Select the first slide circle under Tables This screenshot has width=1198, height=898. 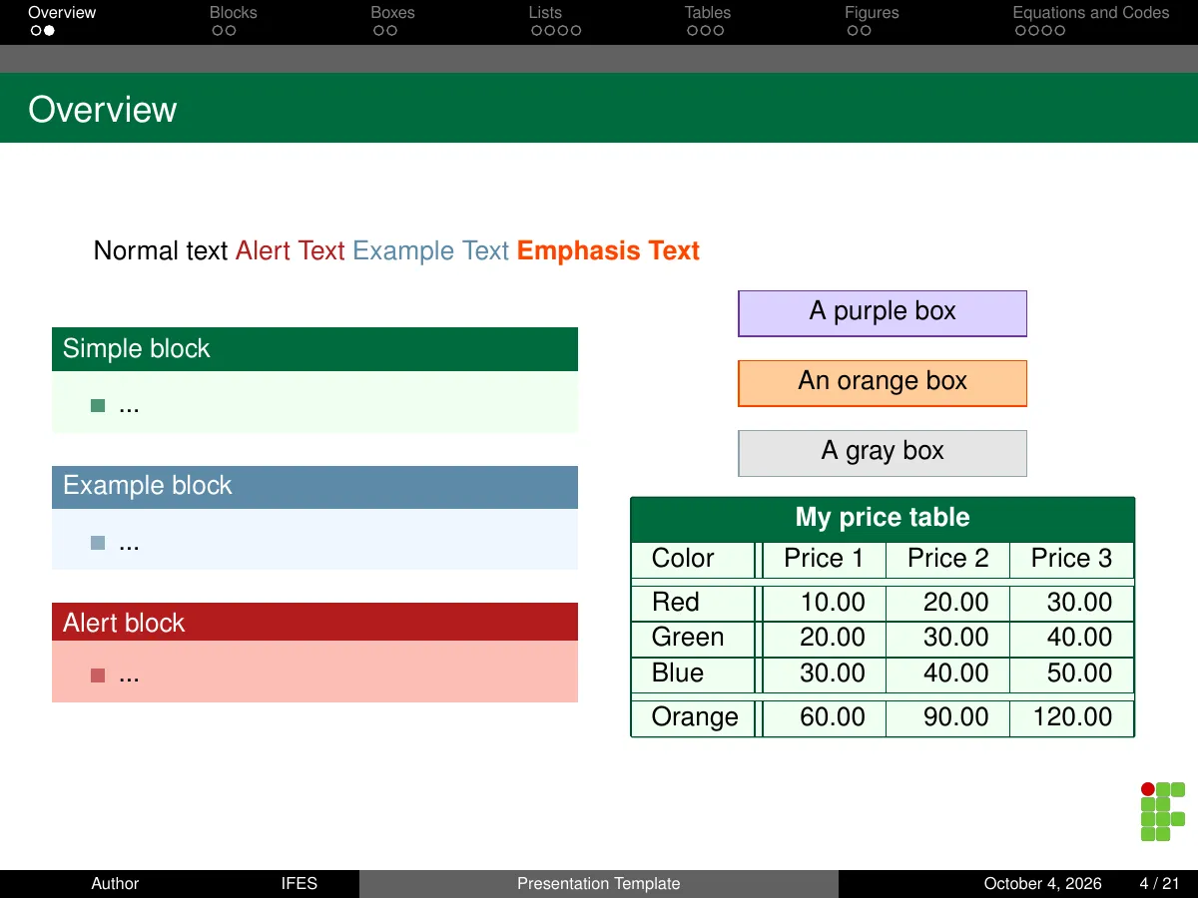pyautogui.click(x=692, y=31)
